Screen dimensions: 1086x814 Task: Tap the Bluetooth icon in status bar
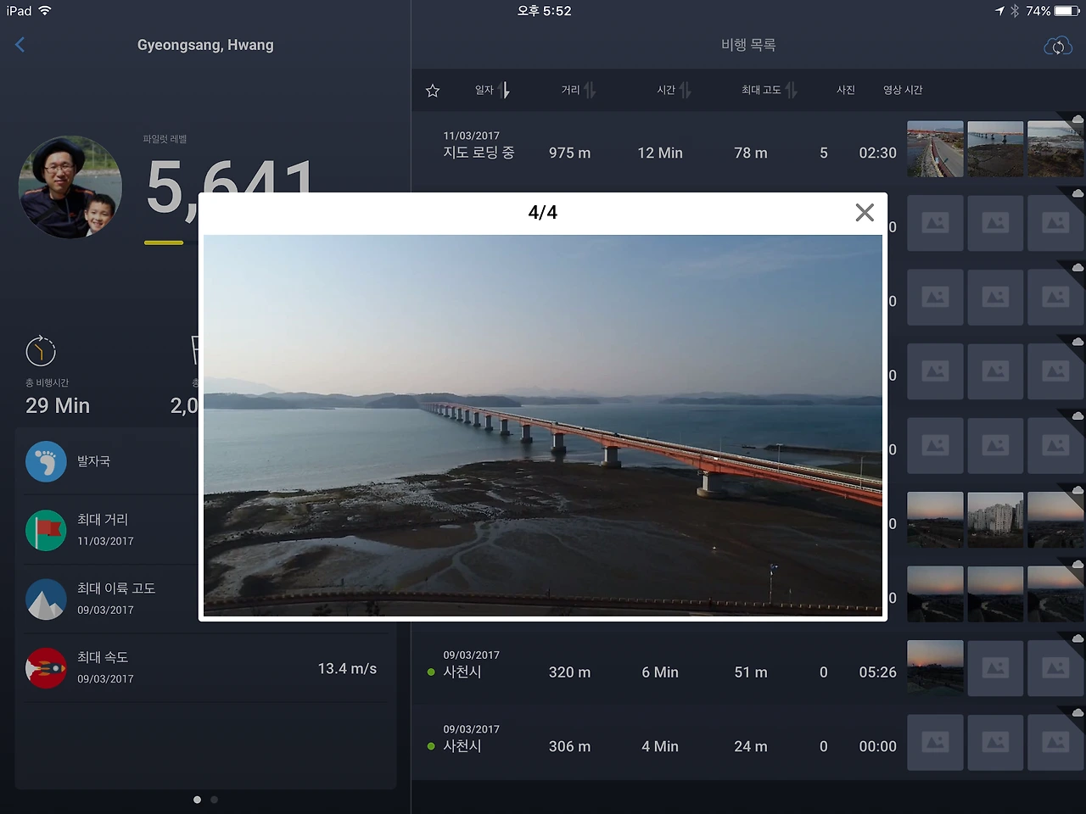(x=1015, y=11)
